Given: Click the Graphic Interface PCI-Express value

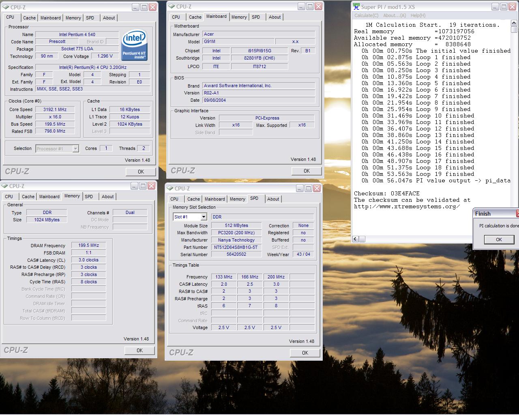Looking at the screenshot, I should pos(267,118).
